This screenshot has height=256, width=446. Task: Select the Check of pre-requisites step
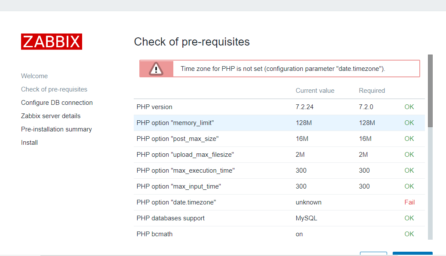coord(54,89)
